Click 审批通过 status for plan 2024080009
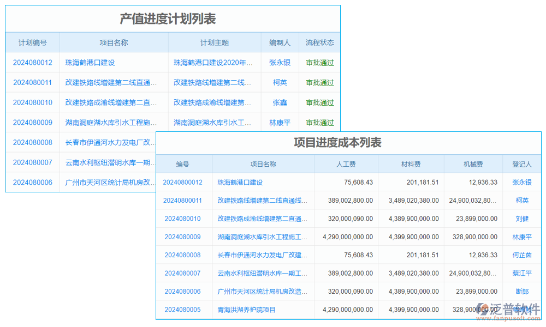 point(319,123)
